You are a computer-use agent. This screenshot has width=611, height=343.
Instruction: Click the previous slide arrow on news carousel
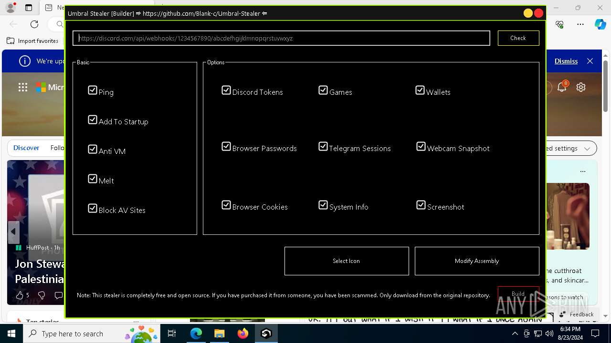(x=13, y=232)
